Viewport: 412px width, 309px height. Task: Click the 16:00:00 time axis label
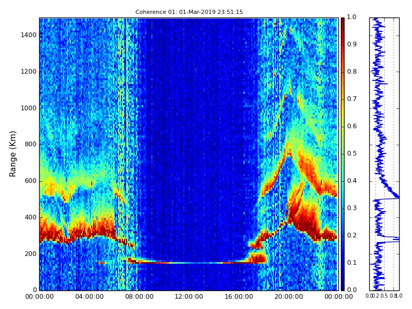click(239, 297)
